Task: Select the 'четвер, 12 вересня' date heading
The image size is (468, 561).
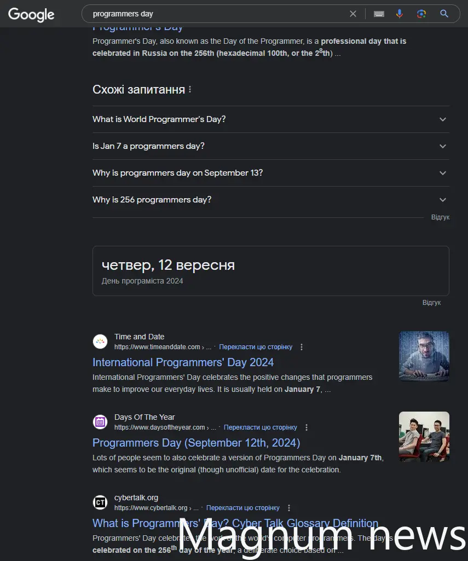Action: click(168, 265)
